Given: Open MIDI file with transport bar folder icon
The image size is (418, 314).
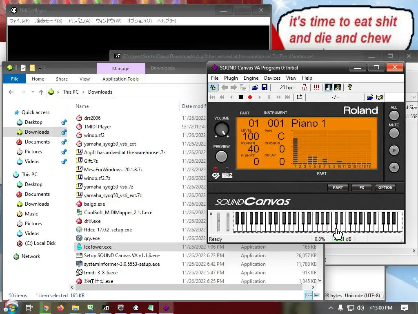Looking at the screenshot, I should (370, 97).
